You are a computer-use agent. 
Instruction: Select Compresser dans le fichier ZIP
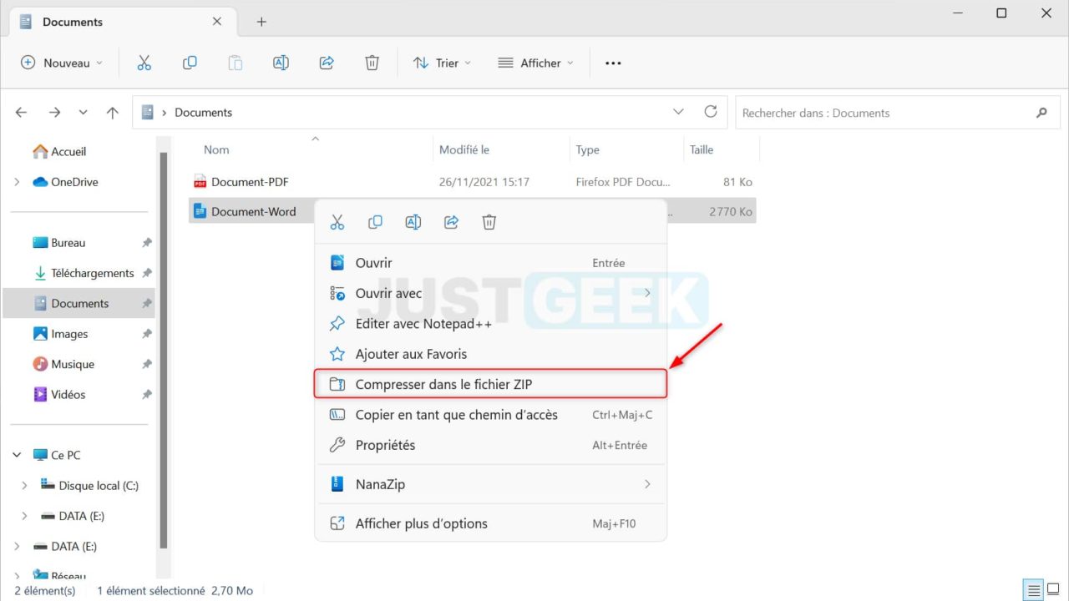click(490, 384)
